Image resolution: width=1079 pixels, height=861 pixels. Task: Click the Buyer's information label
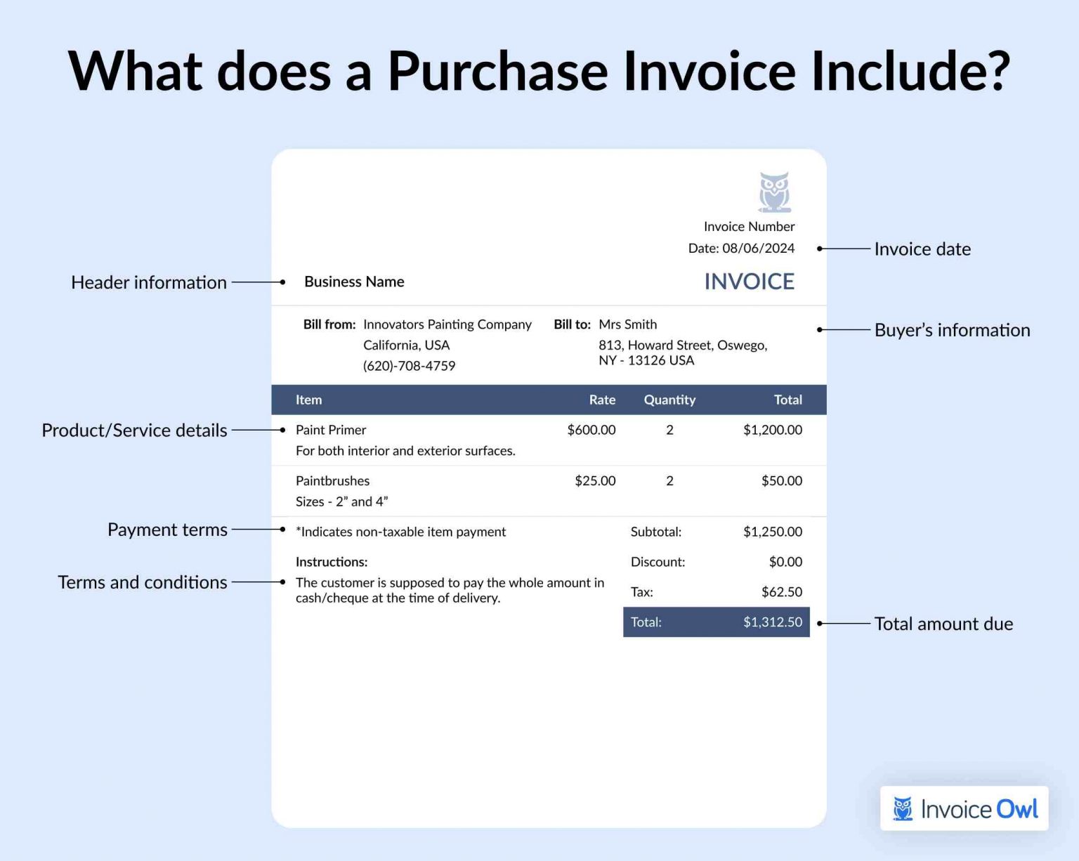coord(952,329)
